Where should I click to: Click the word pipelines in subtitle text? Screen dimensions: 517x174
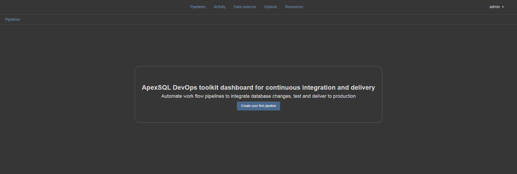[x=214, y=96]
